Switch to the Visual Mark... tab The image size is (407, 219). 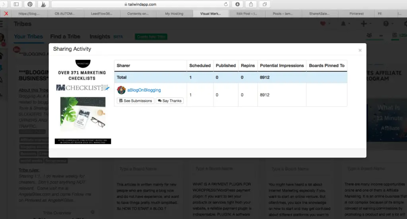[x=211, y=13]
